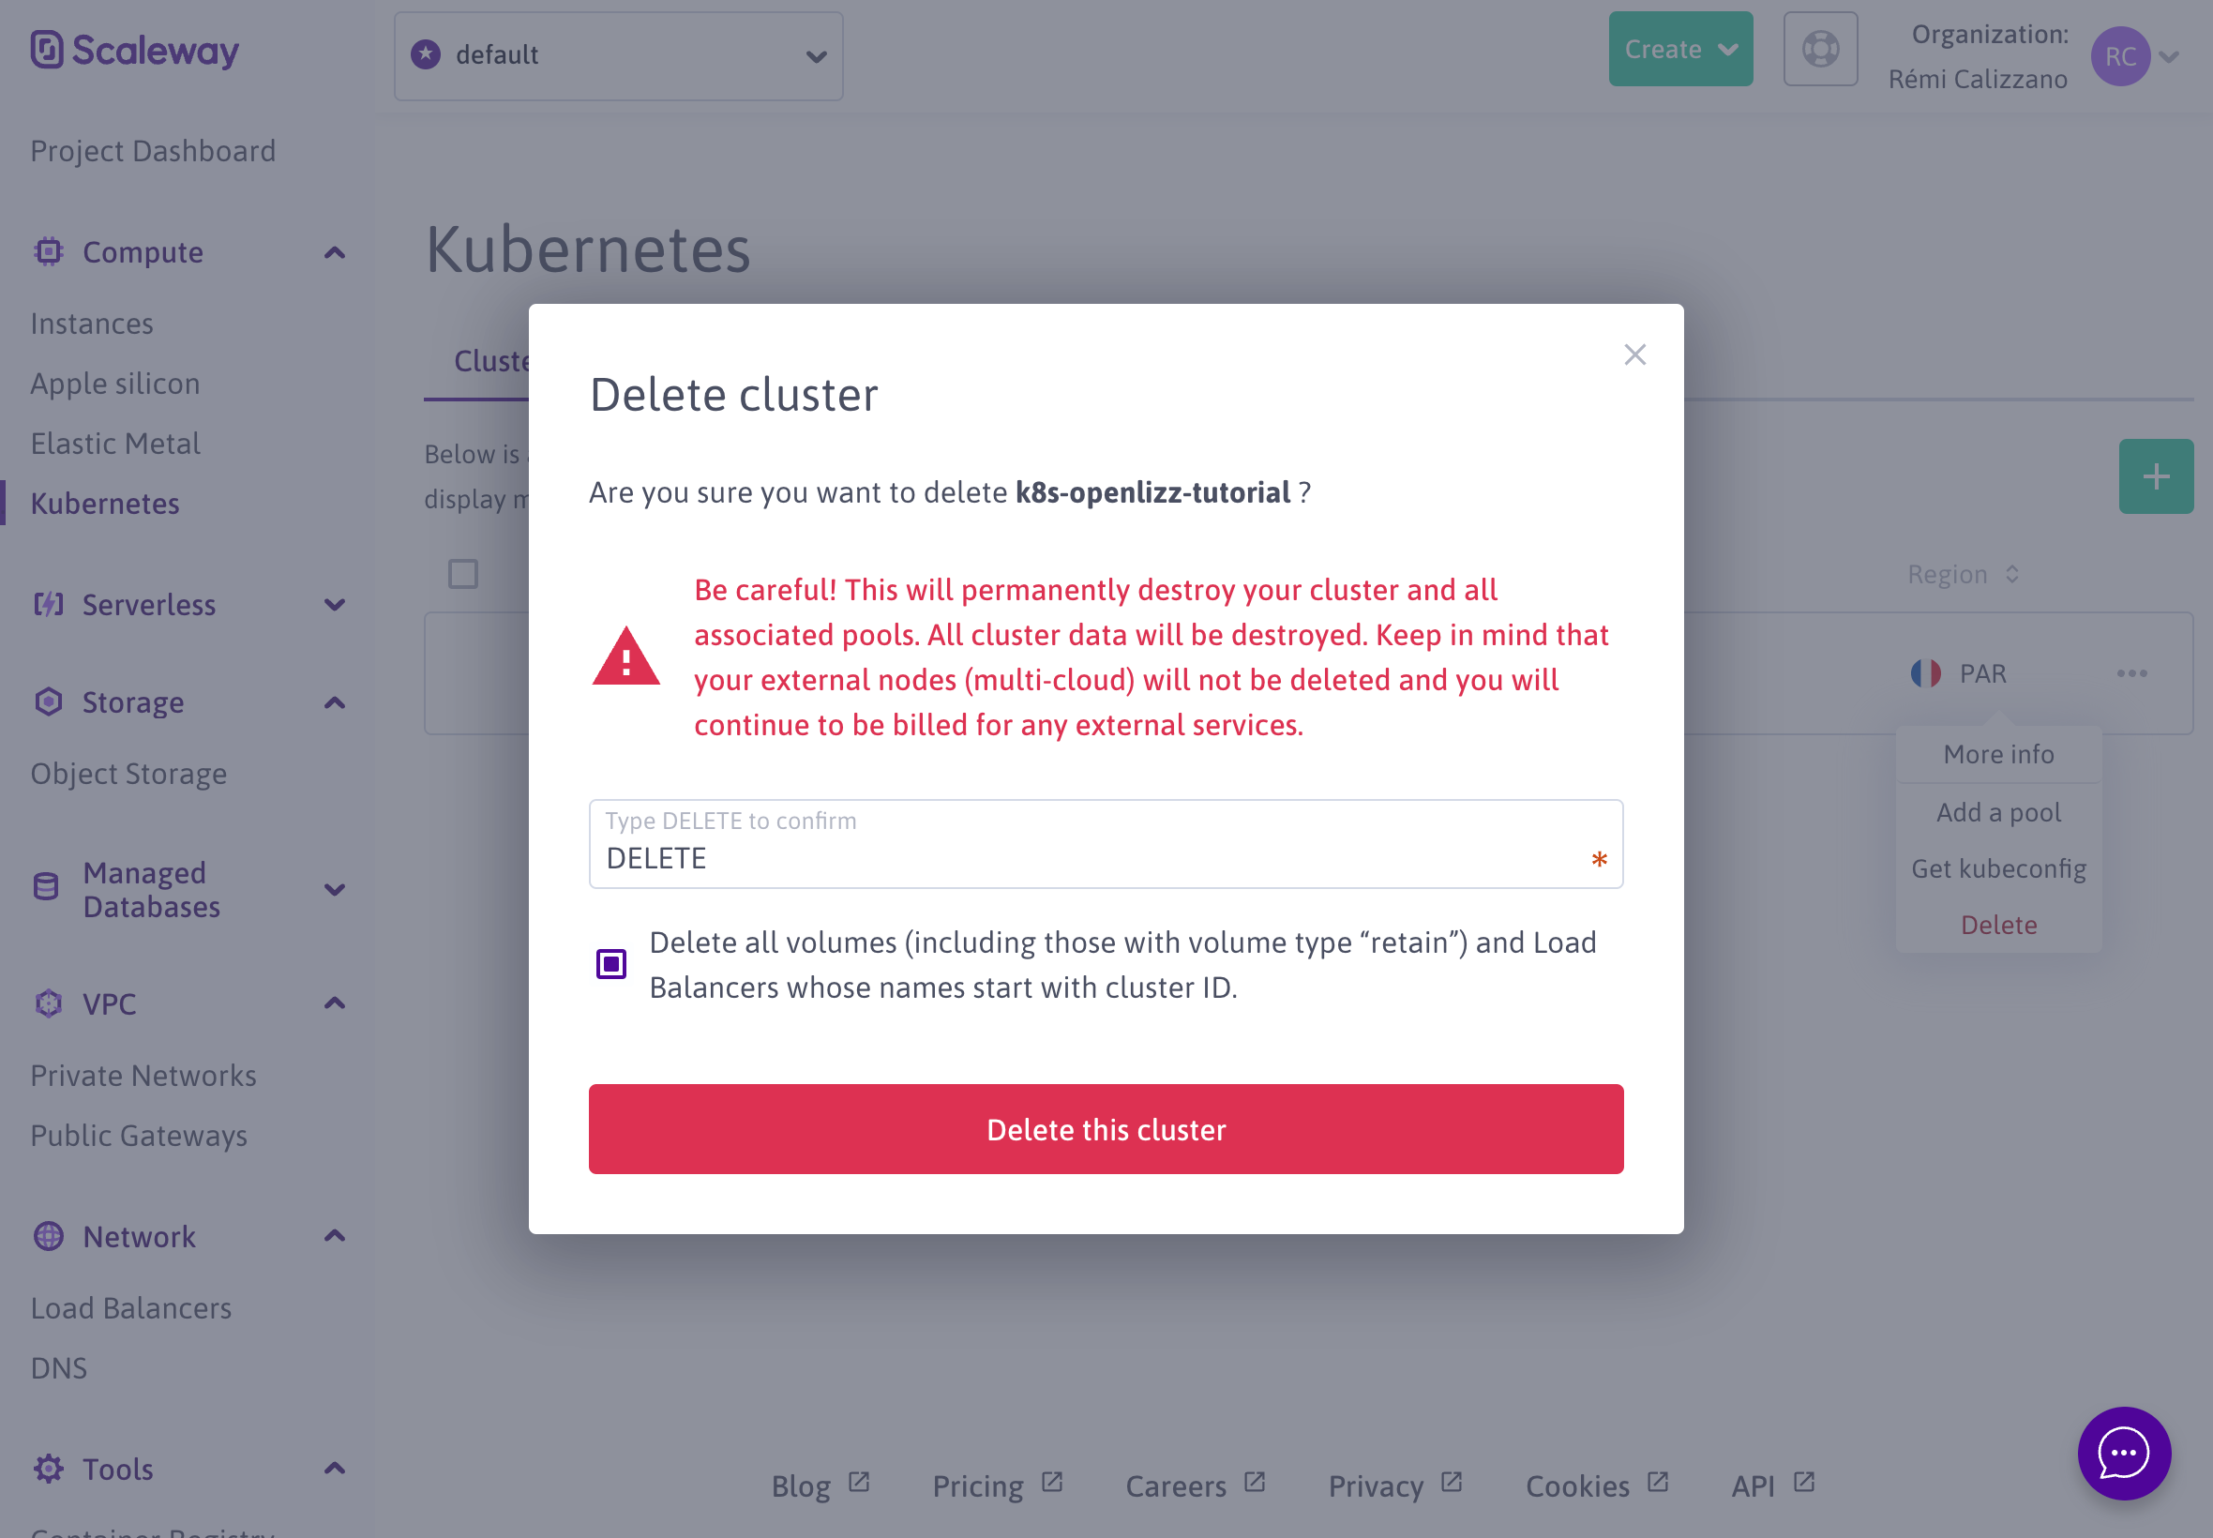Open the Object Storage sidebar link

click(x=129, y=774)
